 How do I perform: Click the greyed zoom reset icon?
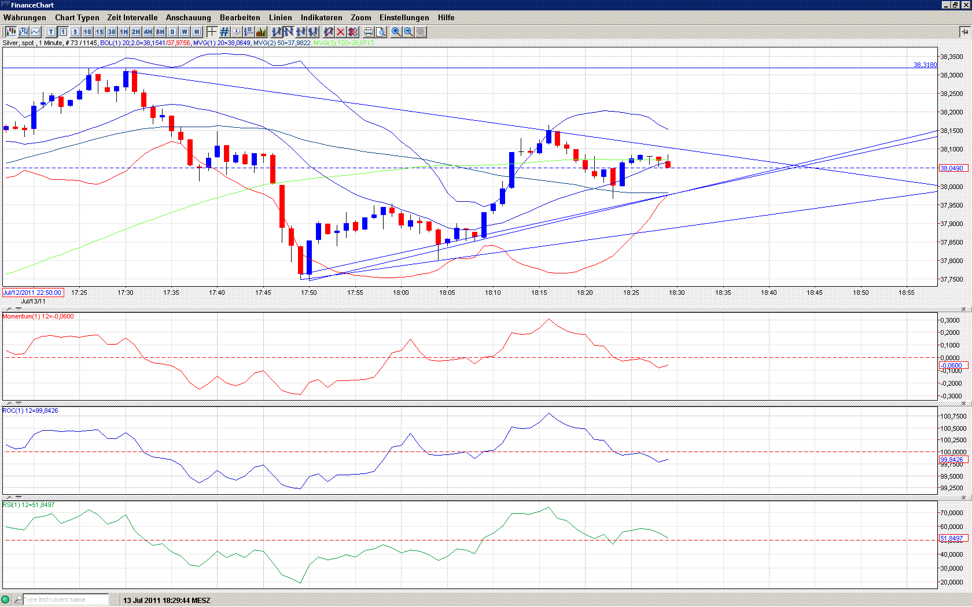tap(421, 32)
